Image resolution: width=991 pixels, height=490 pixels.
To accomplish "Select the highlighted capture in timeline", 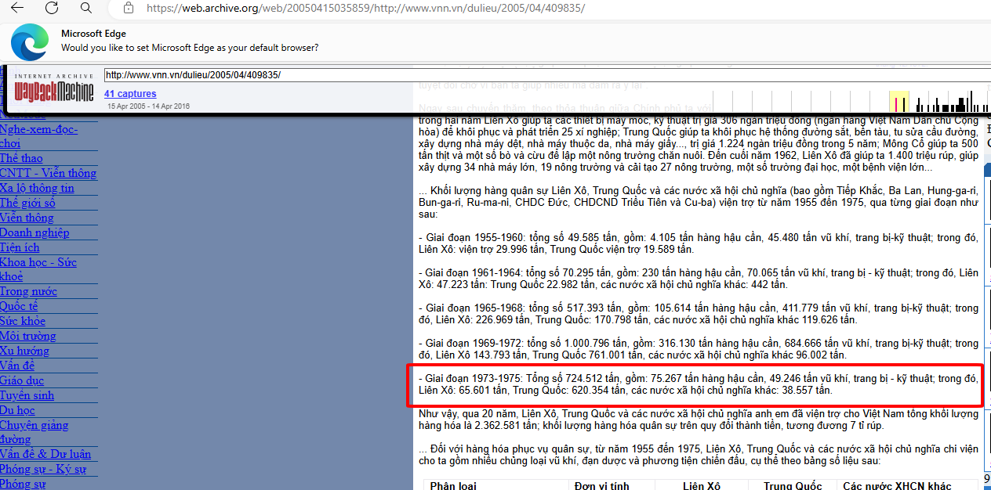I will 898,103.
